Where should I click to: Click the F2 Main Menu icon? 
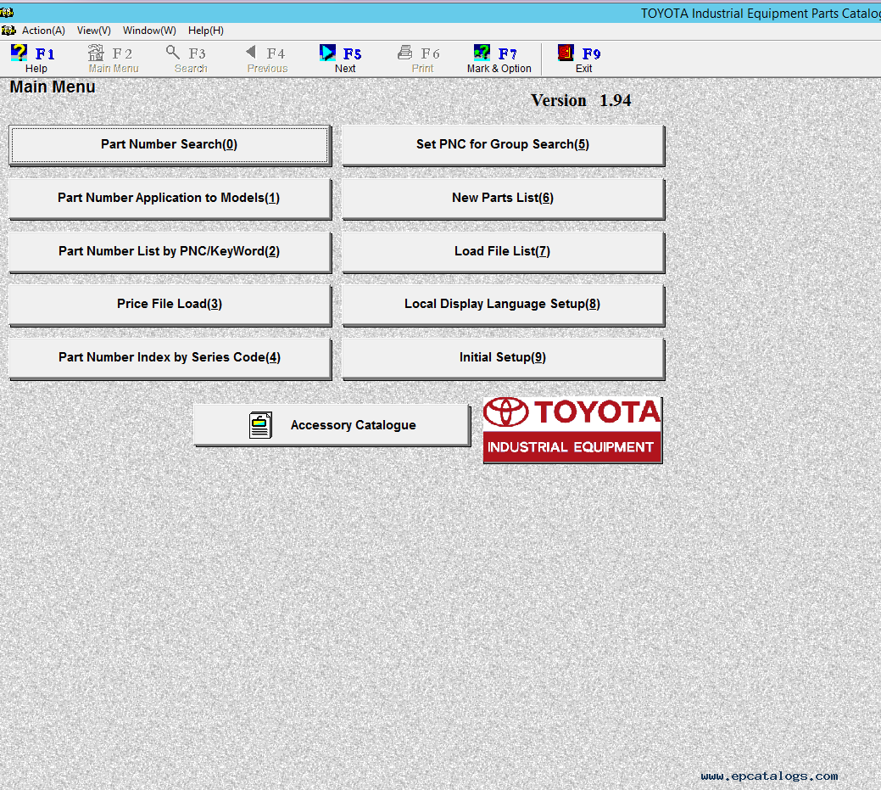(x=97, y=53)
